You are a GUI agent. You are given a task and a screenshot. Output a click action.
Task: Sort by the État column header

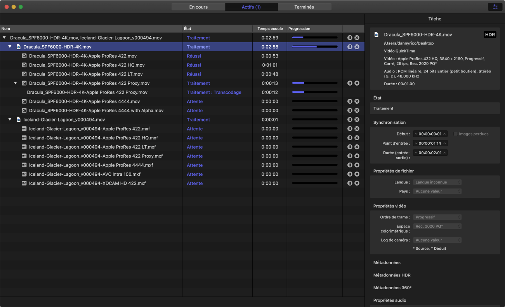pyautogui.click(x=217, y=29)
